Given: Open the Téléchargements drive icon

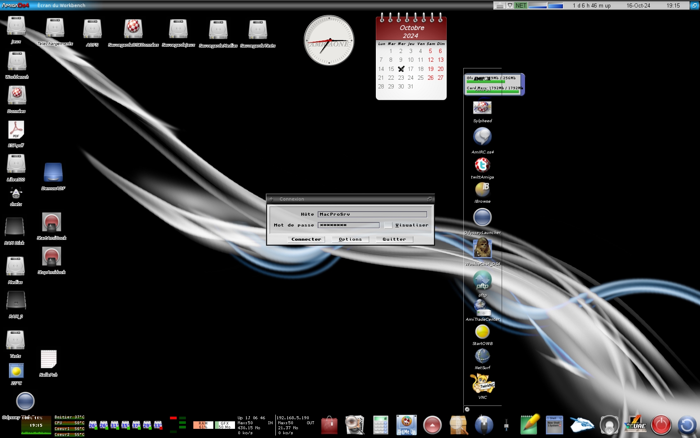Looking at the screenshot, I should click(x=55, y=28).
